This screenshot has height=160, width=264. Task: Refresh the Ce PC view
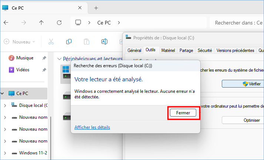[x=59, y=23]
